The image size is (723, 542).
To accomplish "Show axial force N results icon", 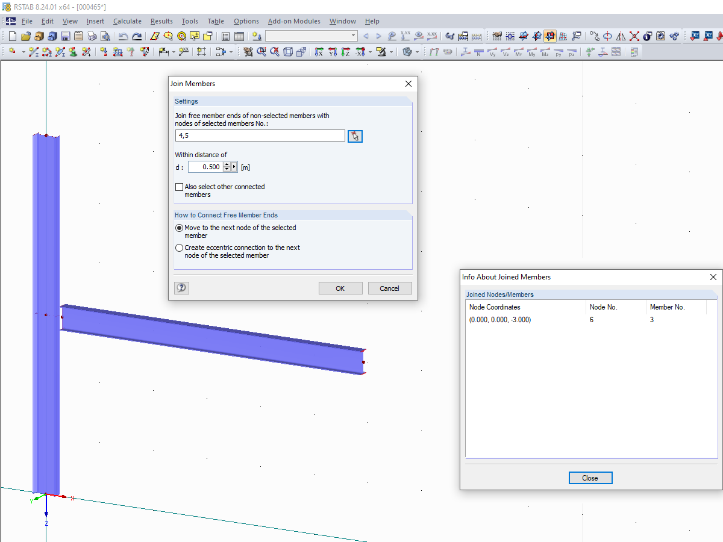I will click(x=480, y=52).
